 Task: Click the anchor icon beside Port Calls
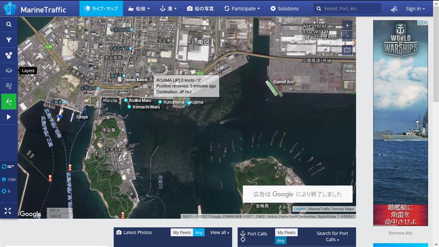tap(243, 233)
